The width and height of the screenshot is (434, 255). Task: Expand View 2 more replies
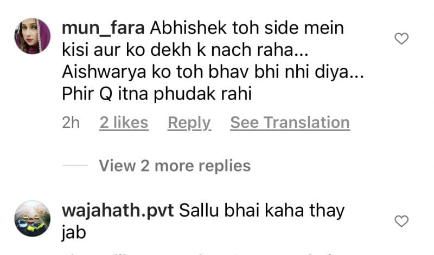coord(175,166)
